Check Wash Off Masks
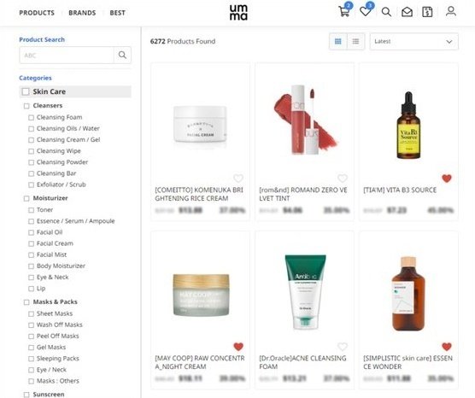This screenshot has height=398, width=475. pos(31,325)
